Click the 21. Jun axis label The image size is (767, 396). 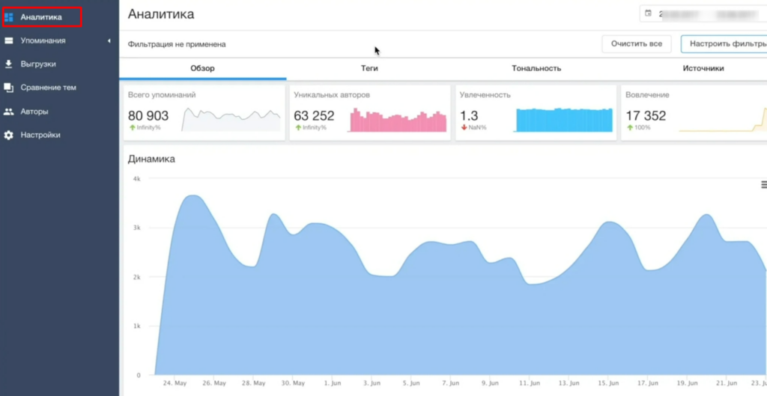tap(727, 383)
